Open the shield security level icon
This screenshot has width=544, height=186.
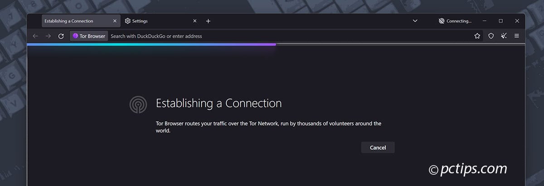(491, 36)
